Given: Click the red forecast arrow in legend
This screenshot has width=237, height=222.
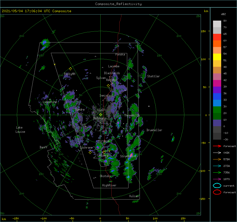Looking at the screenshot, I should [x=217, y=146].
